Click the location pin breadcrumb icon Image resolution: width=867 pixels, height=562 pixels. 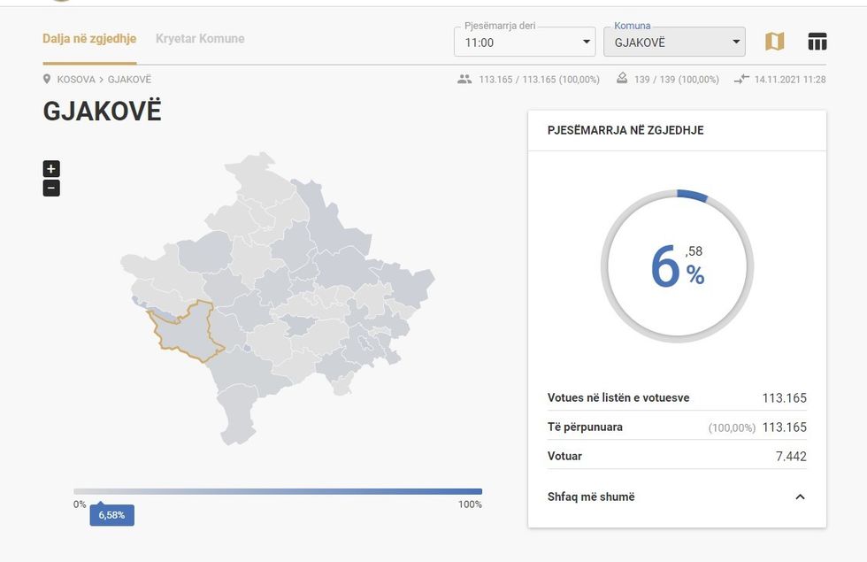(x=47, y=80)
